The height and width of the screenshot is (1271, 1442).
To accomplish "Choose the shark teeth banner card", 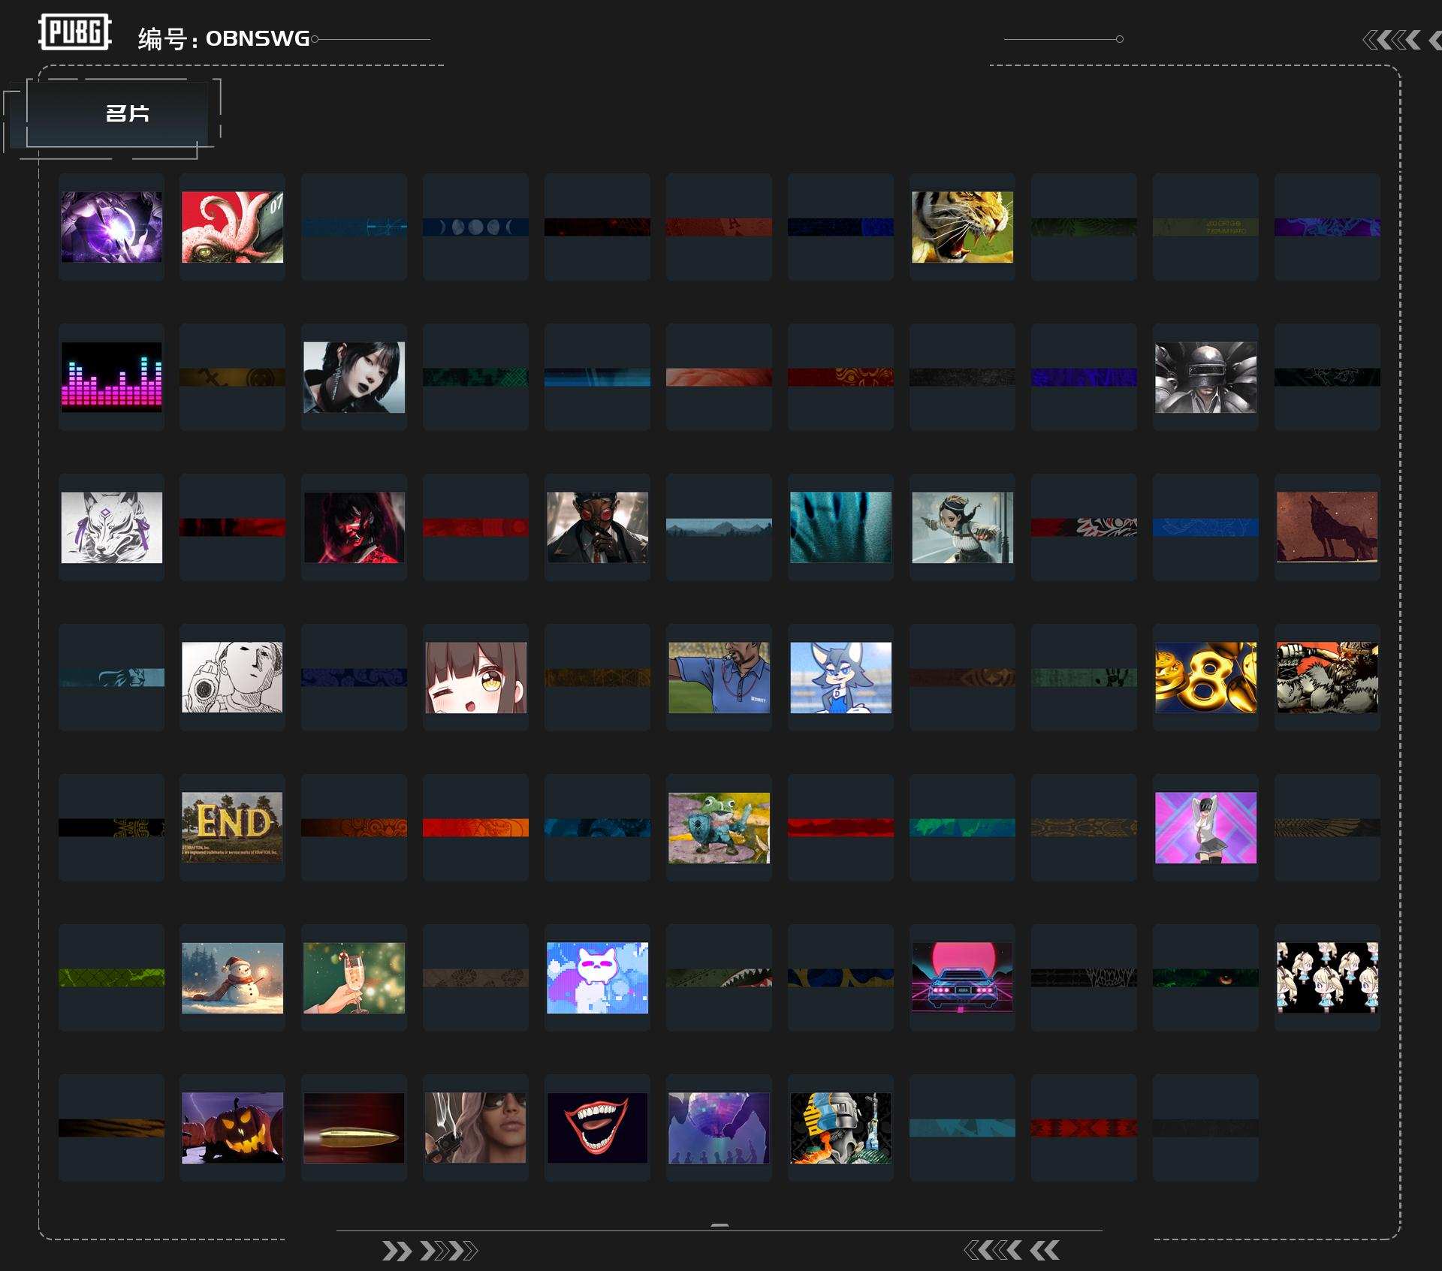I will coord(719,977).
